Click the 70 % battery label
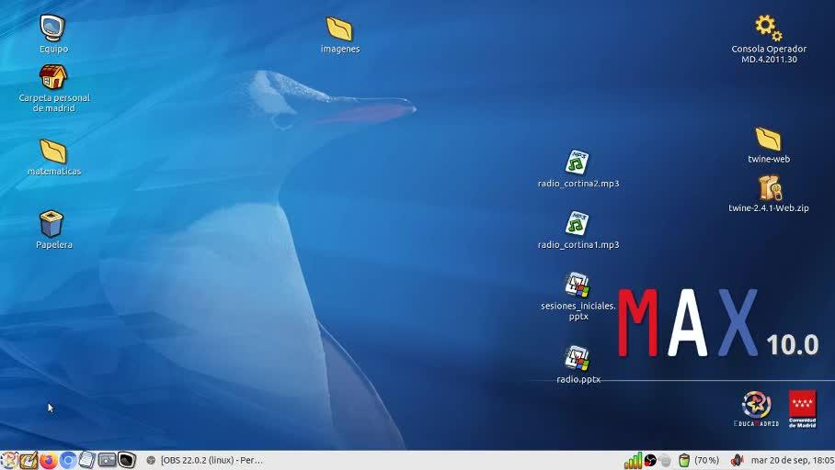835x470 pixels. click(x=706, y=461)
